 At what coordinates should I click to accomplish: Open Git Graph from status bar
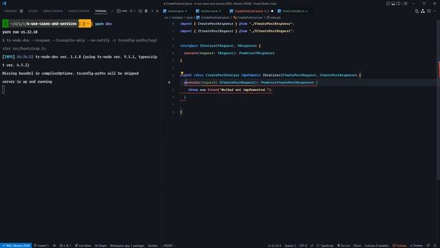(100, 245)
